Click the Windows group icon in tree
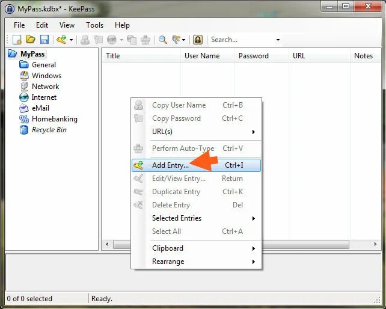 click(24, 76)
